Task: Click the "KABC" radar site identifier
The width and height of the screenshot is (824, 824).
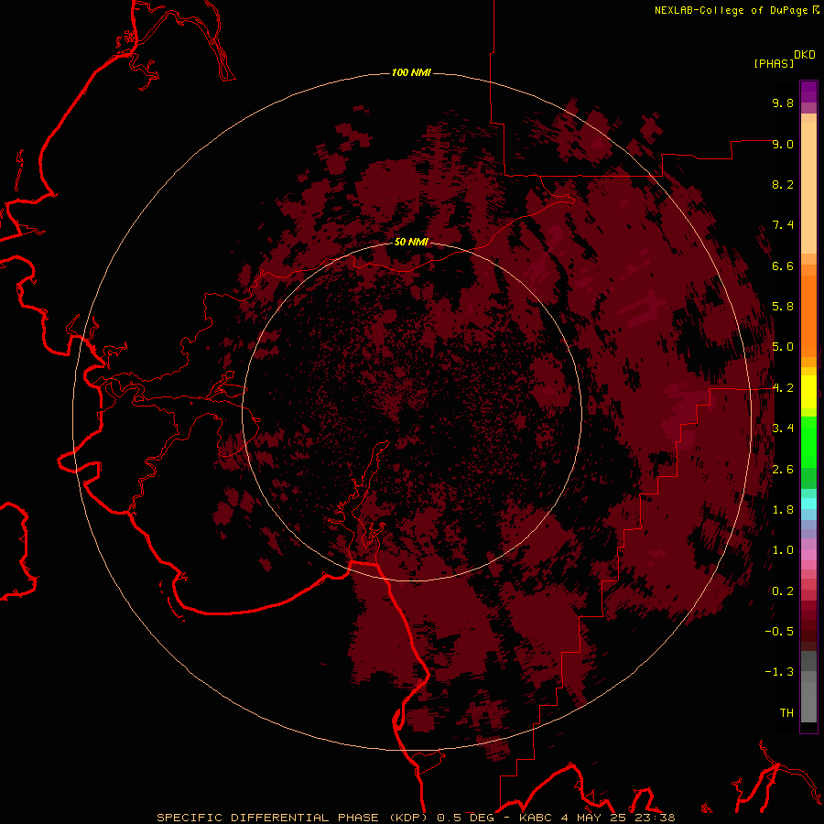Action: [536, 818]
